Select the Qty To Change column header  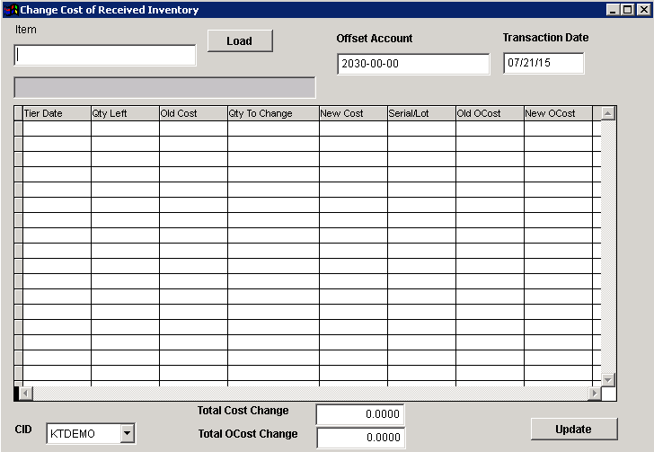pyautogui.click(x=273, y=114)
